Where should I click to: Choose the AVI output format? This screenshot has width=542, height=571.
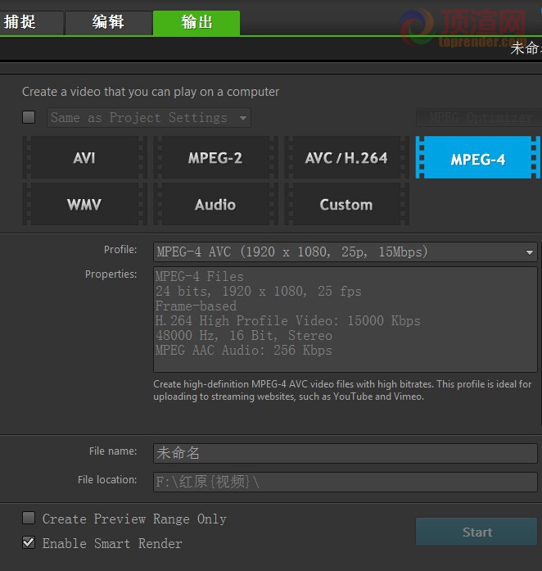pos(84,157)
